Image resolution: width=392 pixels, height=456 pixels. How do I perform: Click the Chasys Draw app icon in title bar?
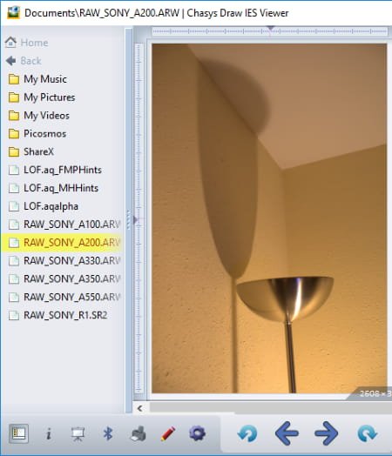coord(13,12)
